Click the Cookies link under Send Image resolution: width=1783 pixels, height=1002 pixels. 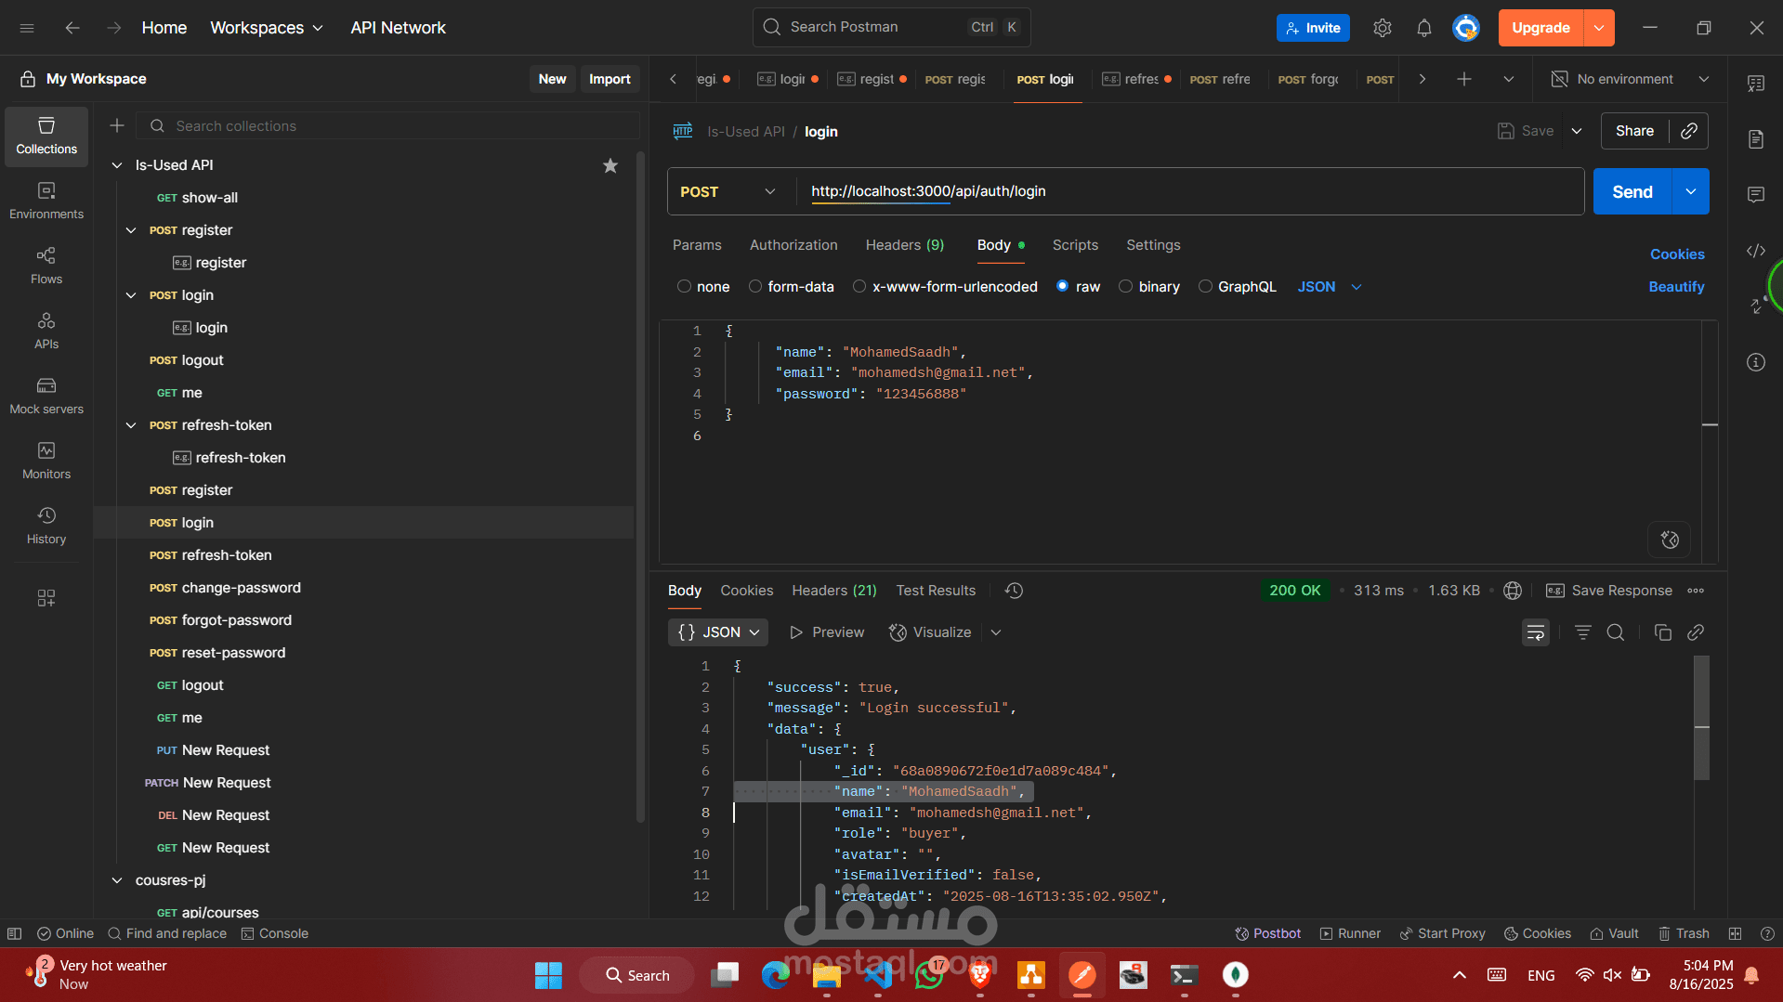click(x=1677, y=254)
